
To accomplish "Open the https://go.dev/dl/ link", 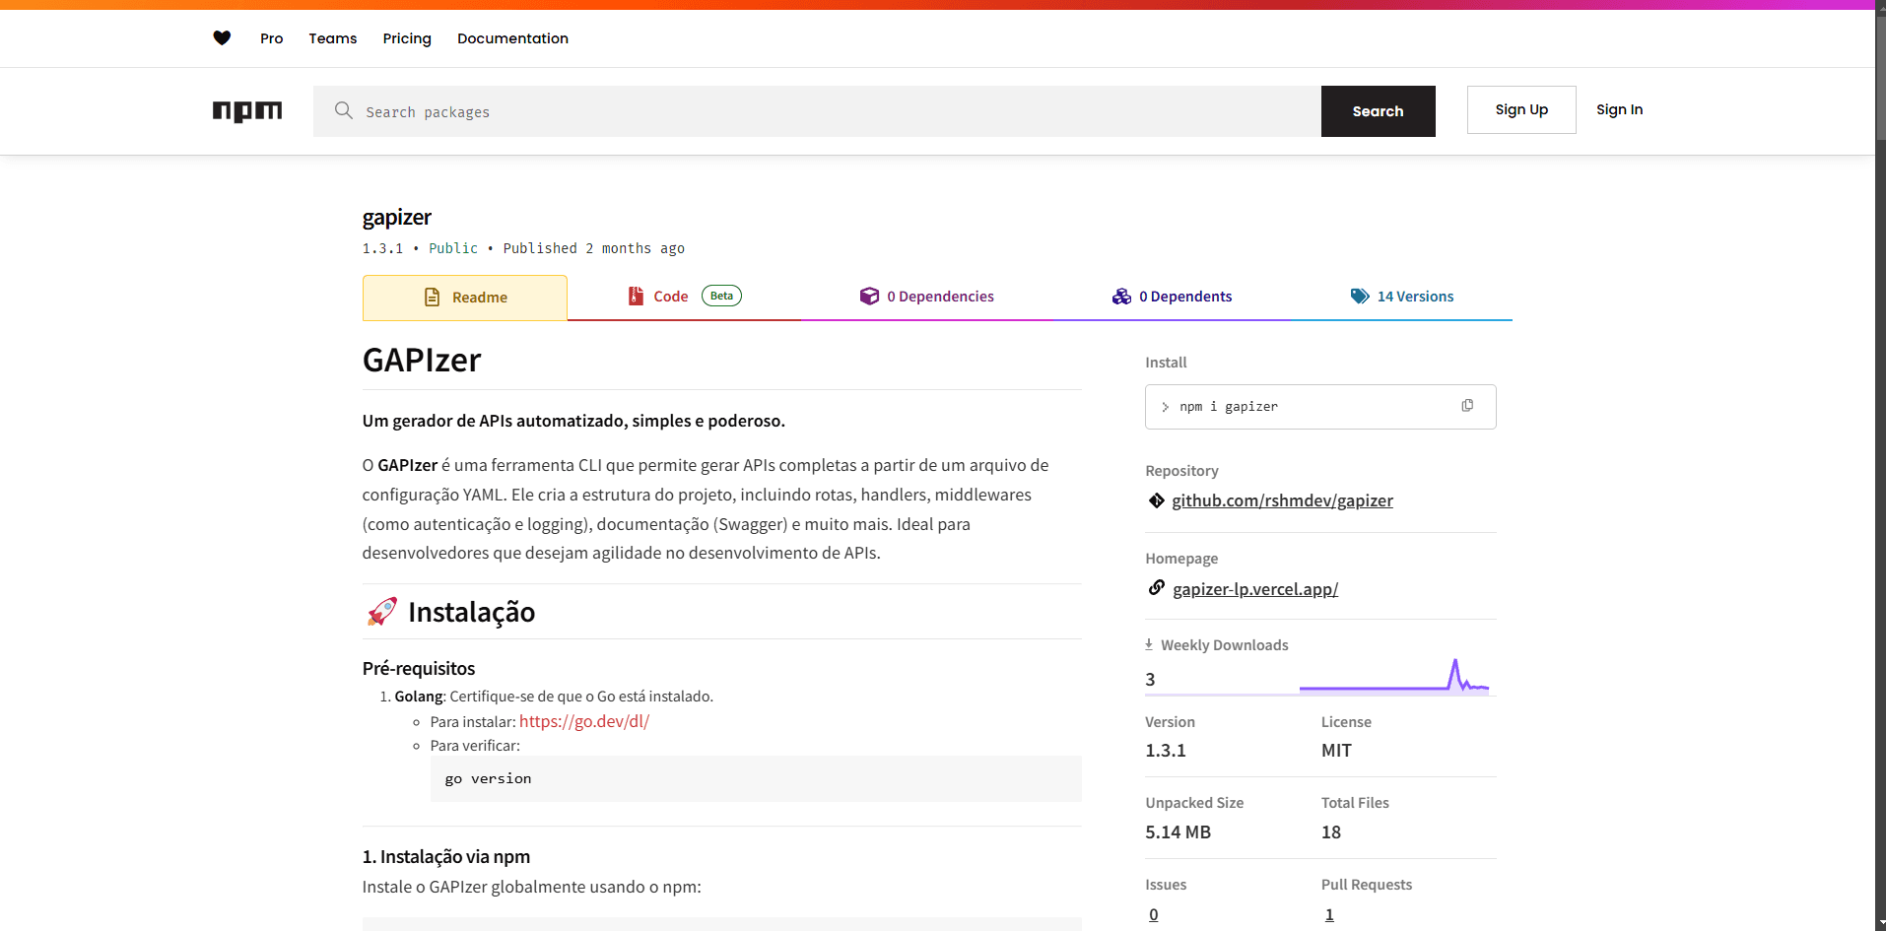I will [584, 721].
